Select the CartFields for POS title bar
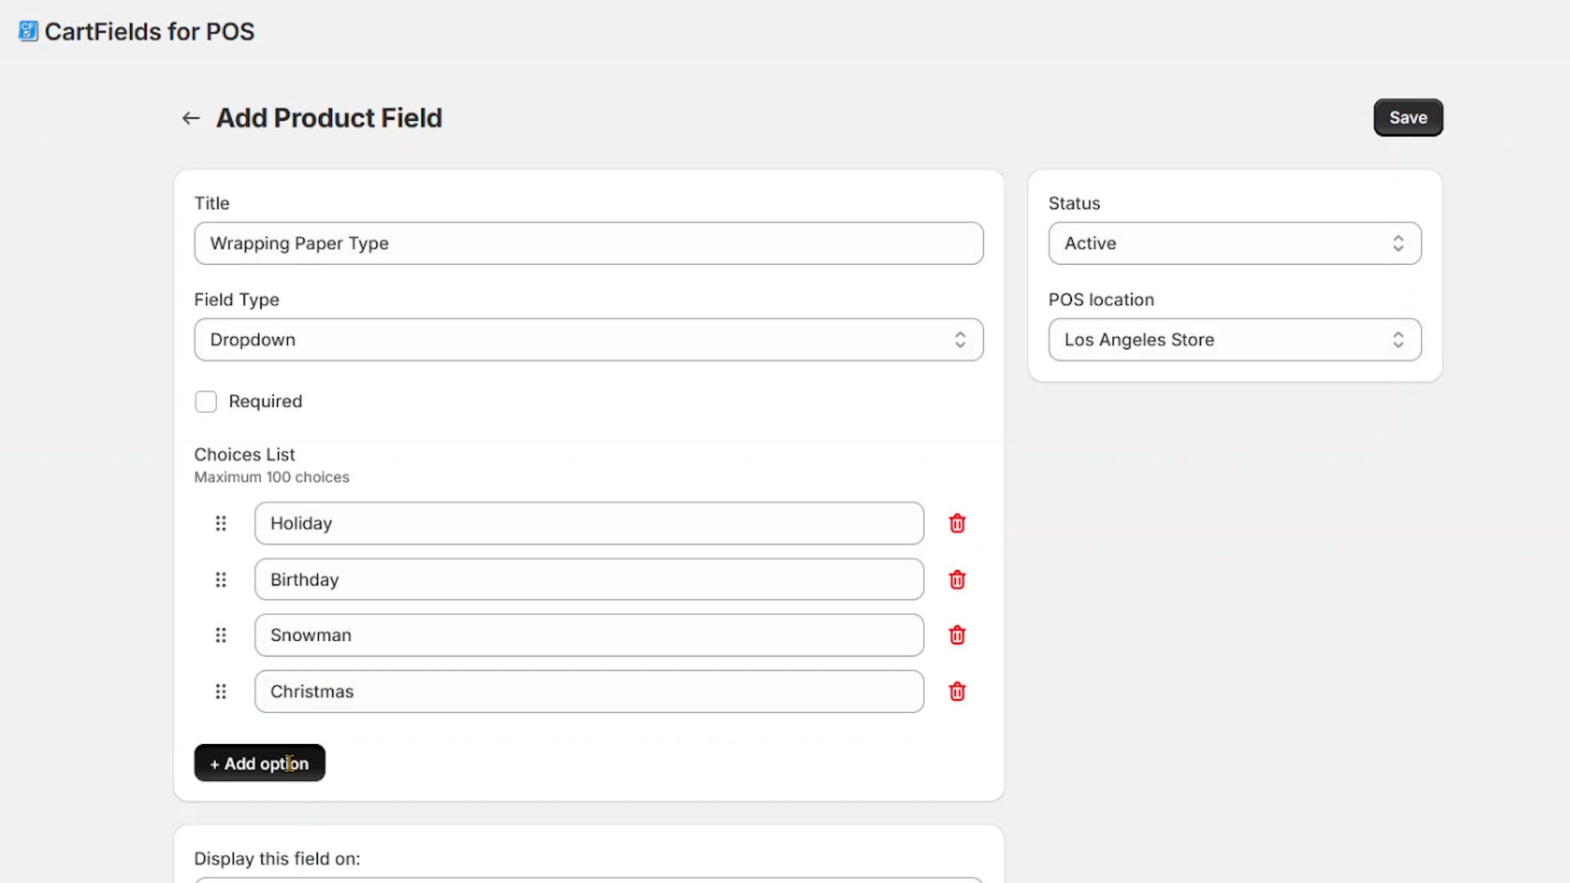 (150, 31)
